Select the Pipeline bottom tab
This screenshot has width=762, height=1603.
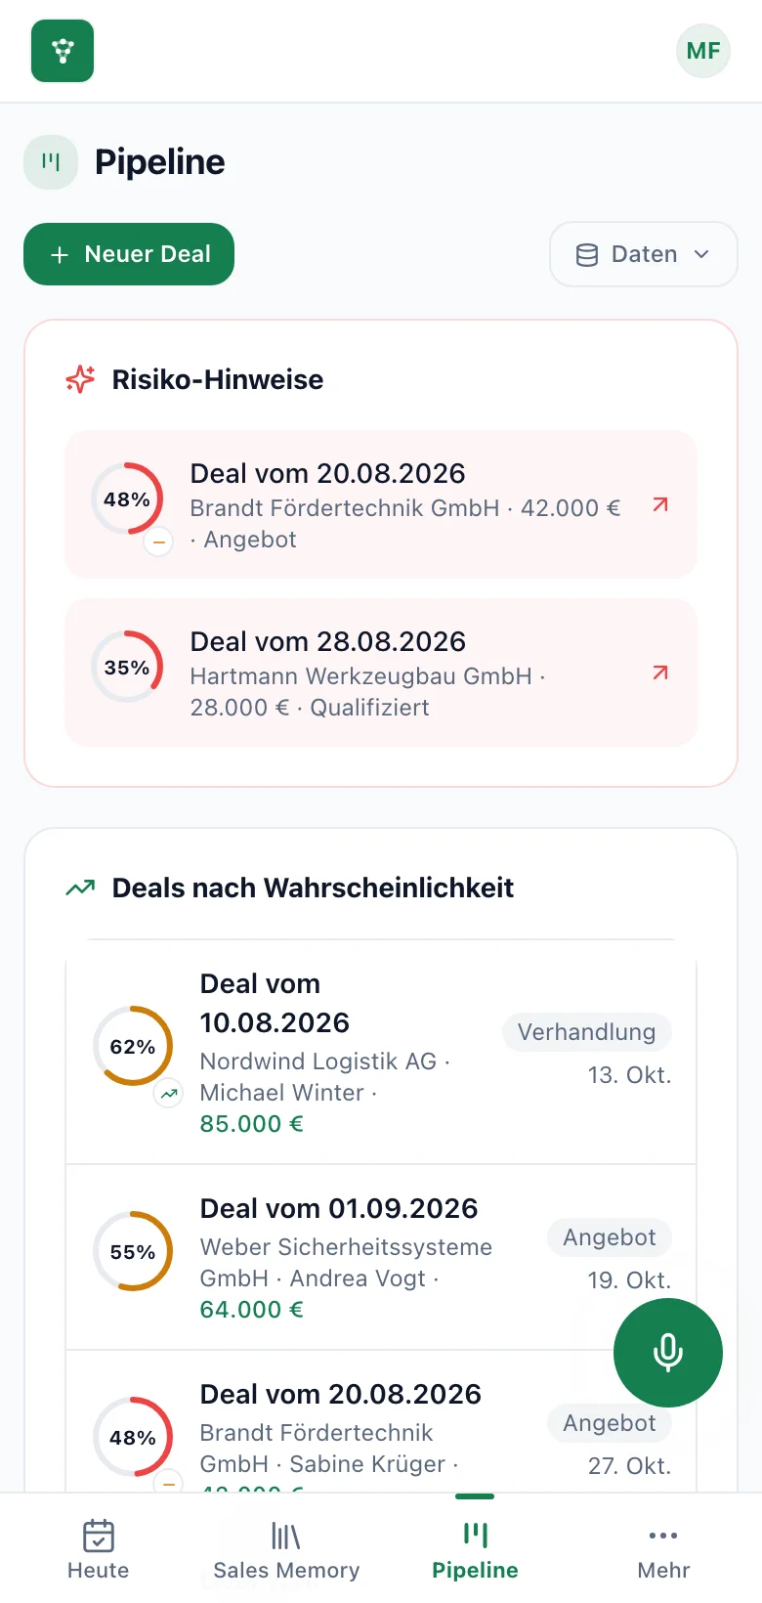coord(476,1550)
